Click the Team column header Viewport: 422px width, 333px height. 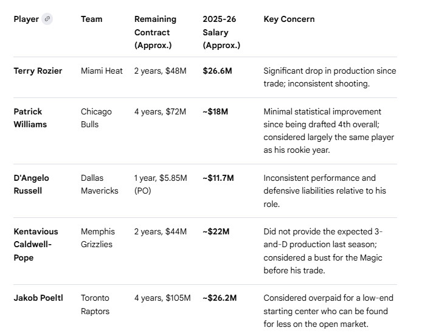pyautogui.click(x=92, y=19)
